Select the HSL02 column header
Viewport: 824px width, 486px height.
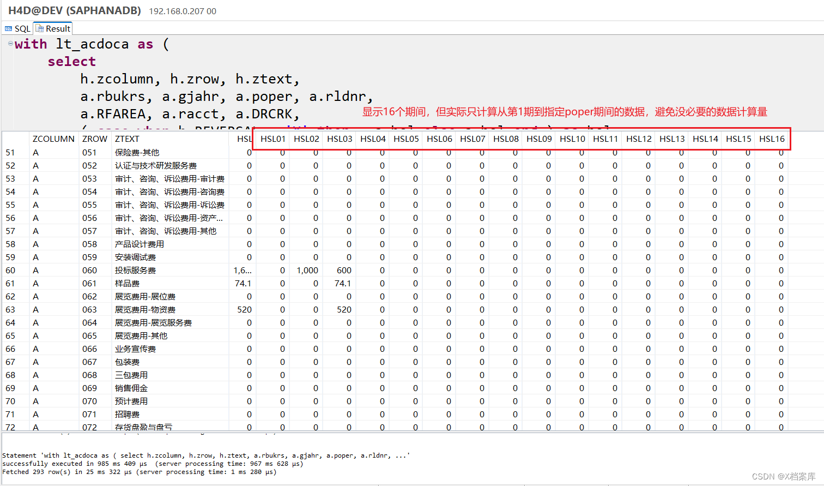(x=306, y=139)
